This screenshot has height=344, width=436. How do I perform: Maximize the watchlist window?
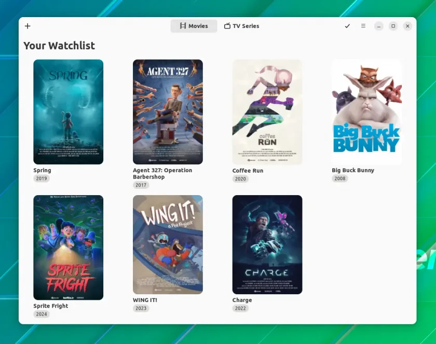coord(393,26)
